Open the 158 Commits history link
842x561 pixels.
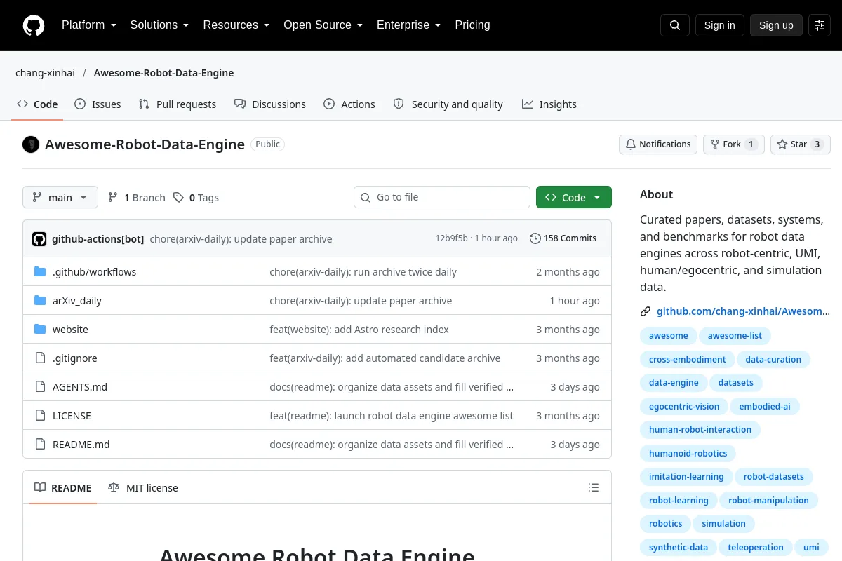(x=563, y=238)
